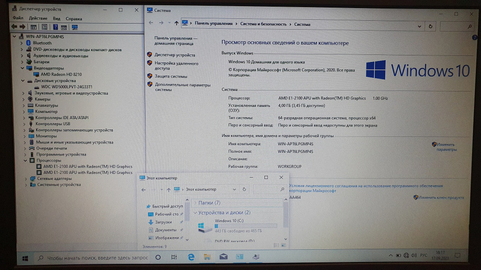Select the Камеры tree item
This screenshot has width=481, height=270.
click(42, 99)
